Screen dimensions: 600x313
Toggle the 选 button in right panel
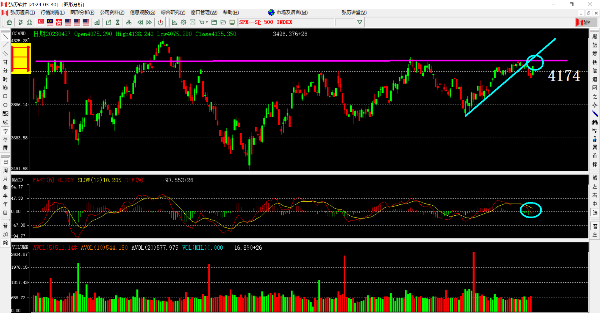coord(595,213)
